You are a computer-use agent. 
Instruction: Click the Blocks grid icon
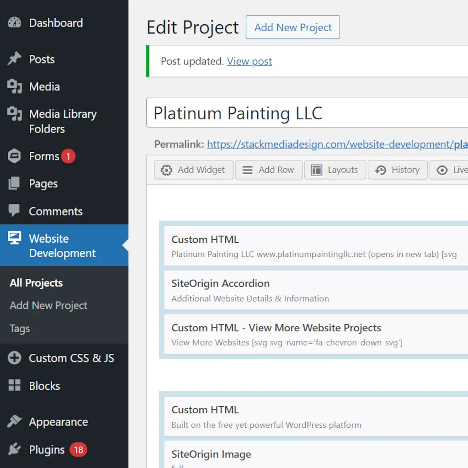click(14, 385)
